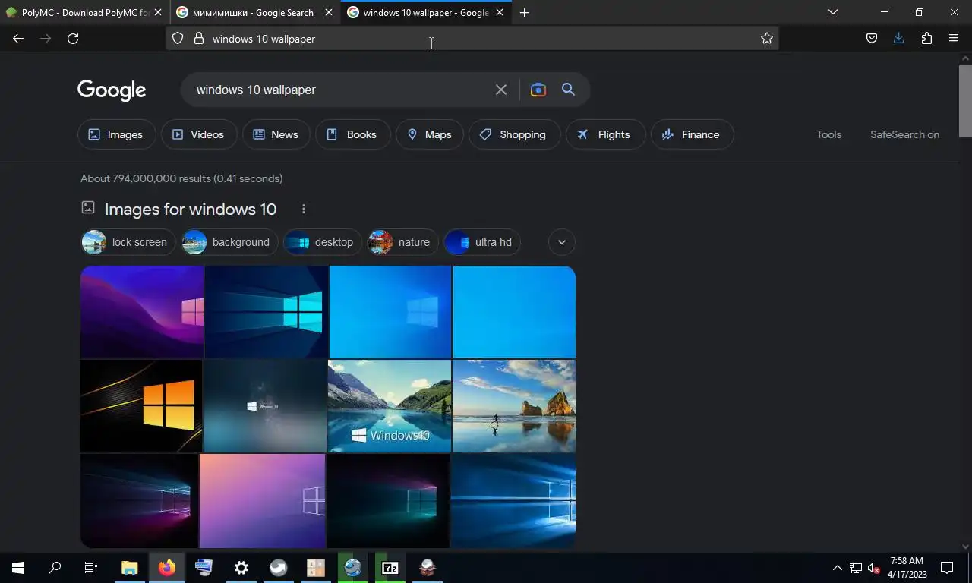Click the padlock site information icon
The width and height of the screenshot is (972, 583).
(x=199, y=39)
